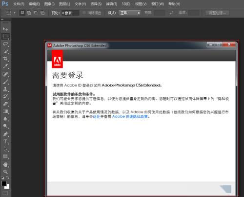The image size is (244, 197).
Task: Select the Gradient tool
Action: 5,111
